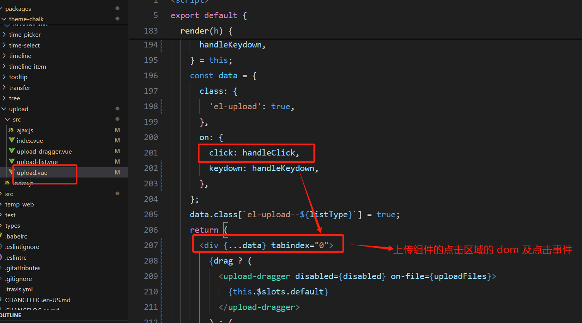Click handleClick on line 201

[269, 153]
